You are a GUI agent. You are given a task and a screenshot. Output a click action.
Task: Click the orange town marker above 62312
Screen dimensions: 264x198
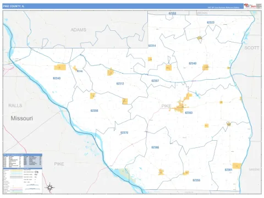111,72
